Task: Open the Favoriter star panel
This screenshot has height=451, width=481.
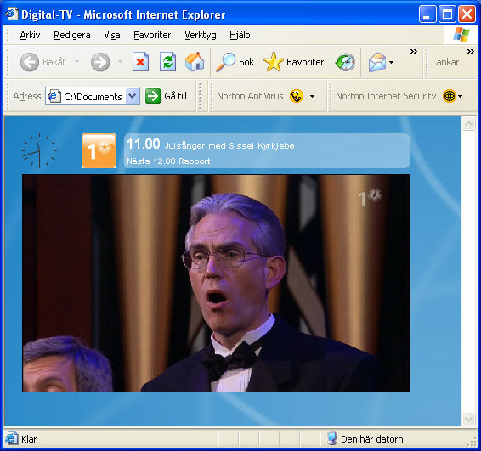Action: click(293, 62)
